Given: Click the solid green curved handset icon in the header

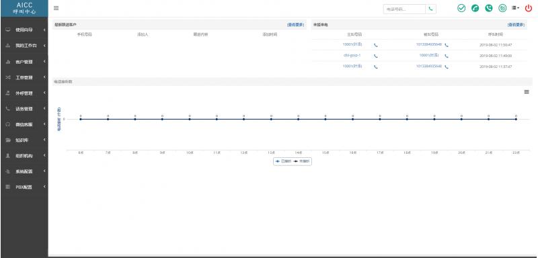Looking at the screenshot, I should point(475,8).
